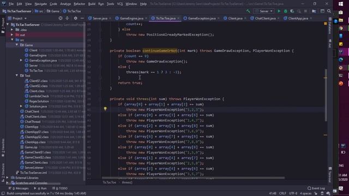
Task: Select Game.zip in project tree
Action: click(31, 147)
